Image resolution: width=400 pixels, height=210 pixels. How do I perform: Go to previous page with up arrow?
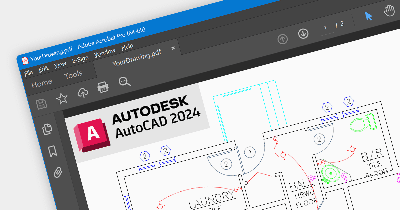(x=283, y=39)
